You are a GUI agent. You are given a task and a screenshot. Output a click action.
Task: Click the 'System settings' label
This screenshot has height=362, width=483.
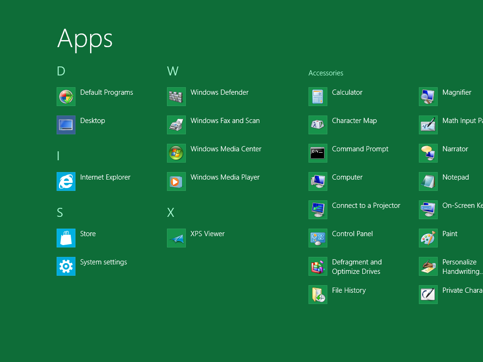pyautogui.click(x=103, y=262)
